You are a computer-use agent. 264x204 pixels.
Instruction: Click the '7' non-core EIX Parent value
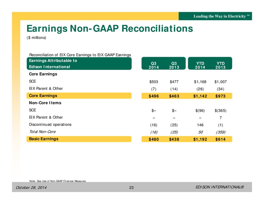pyautogui.click(x=220, y=118)
